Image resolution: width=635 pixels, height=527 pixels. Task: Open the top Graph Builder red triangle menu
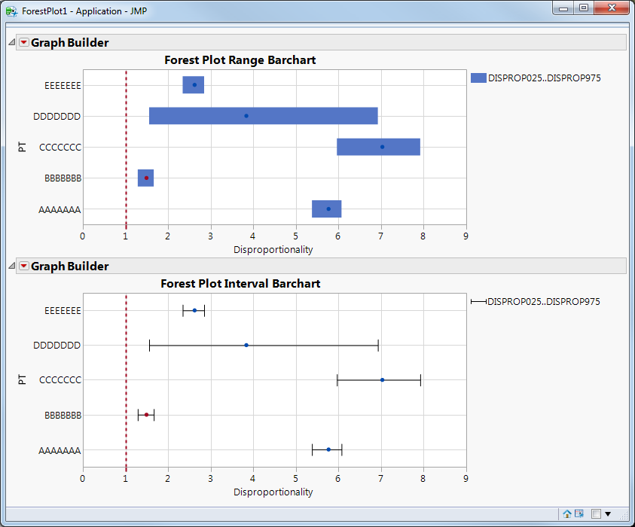coord(23,42)
